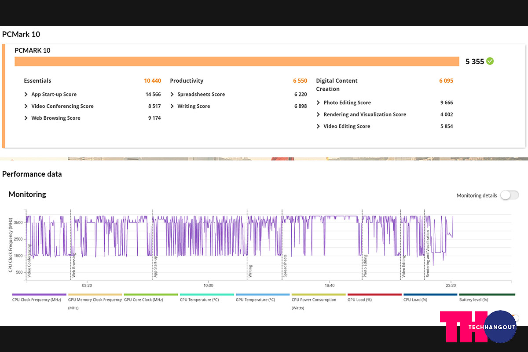The width and height of the screenshot is (528, 352).
Task: Select the overall score 5 355
Action: point(475,62)
